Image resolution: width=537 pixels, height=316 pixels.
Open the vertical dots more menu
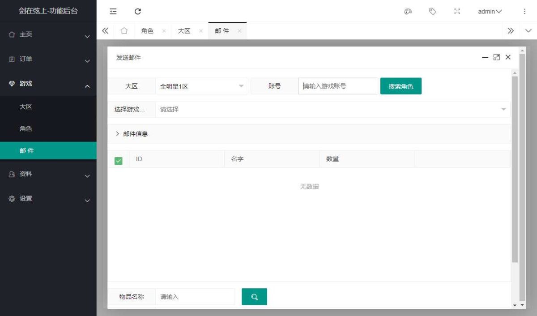[x=524, y=11]
